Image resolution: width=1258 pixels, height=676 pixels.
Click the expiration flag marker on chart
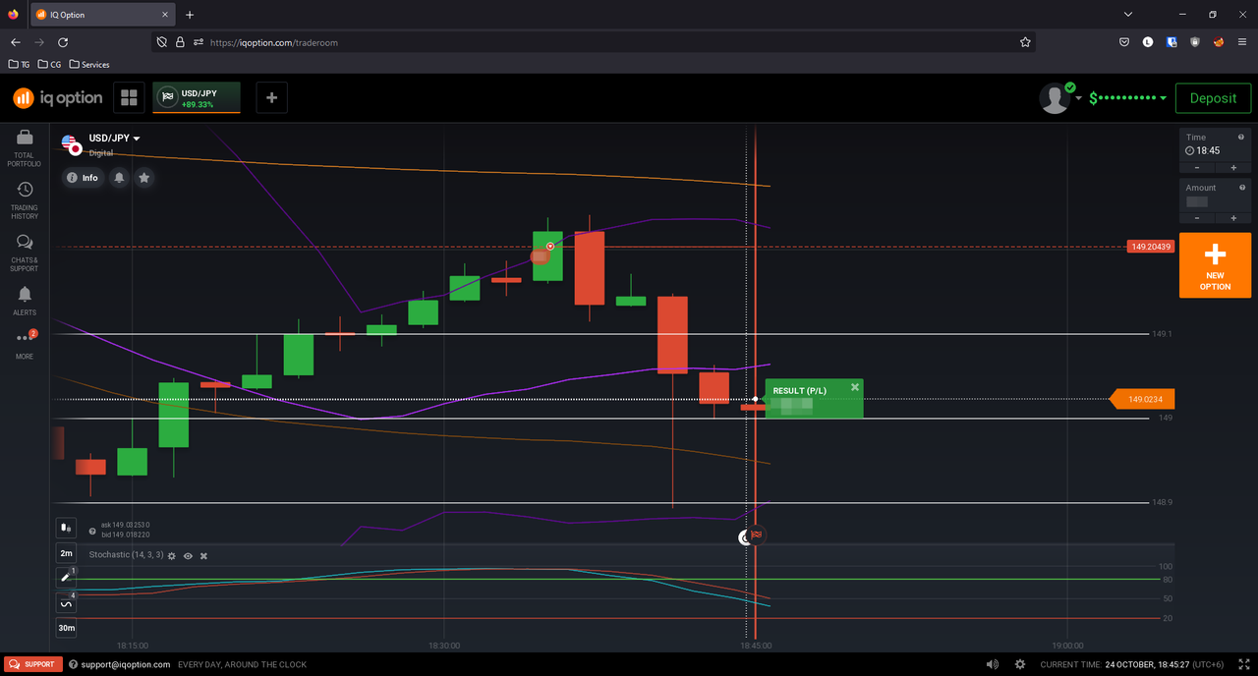tap(757, 535)
